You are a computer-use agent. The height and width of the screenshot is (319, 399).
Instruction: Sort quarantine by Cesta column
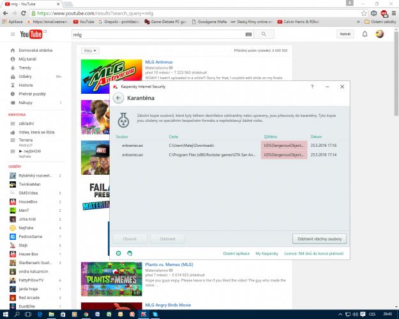174,137
